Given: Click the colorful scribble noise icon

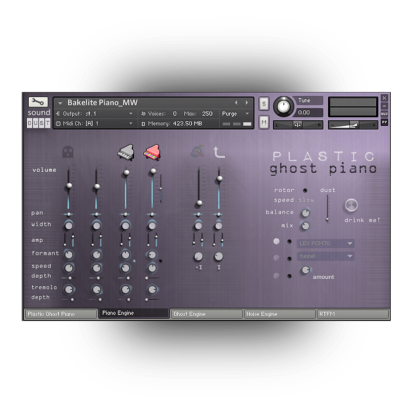Looking at the screenshot, I should tap(198, 152).
